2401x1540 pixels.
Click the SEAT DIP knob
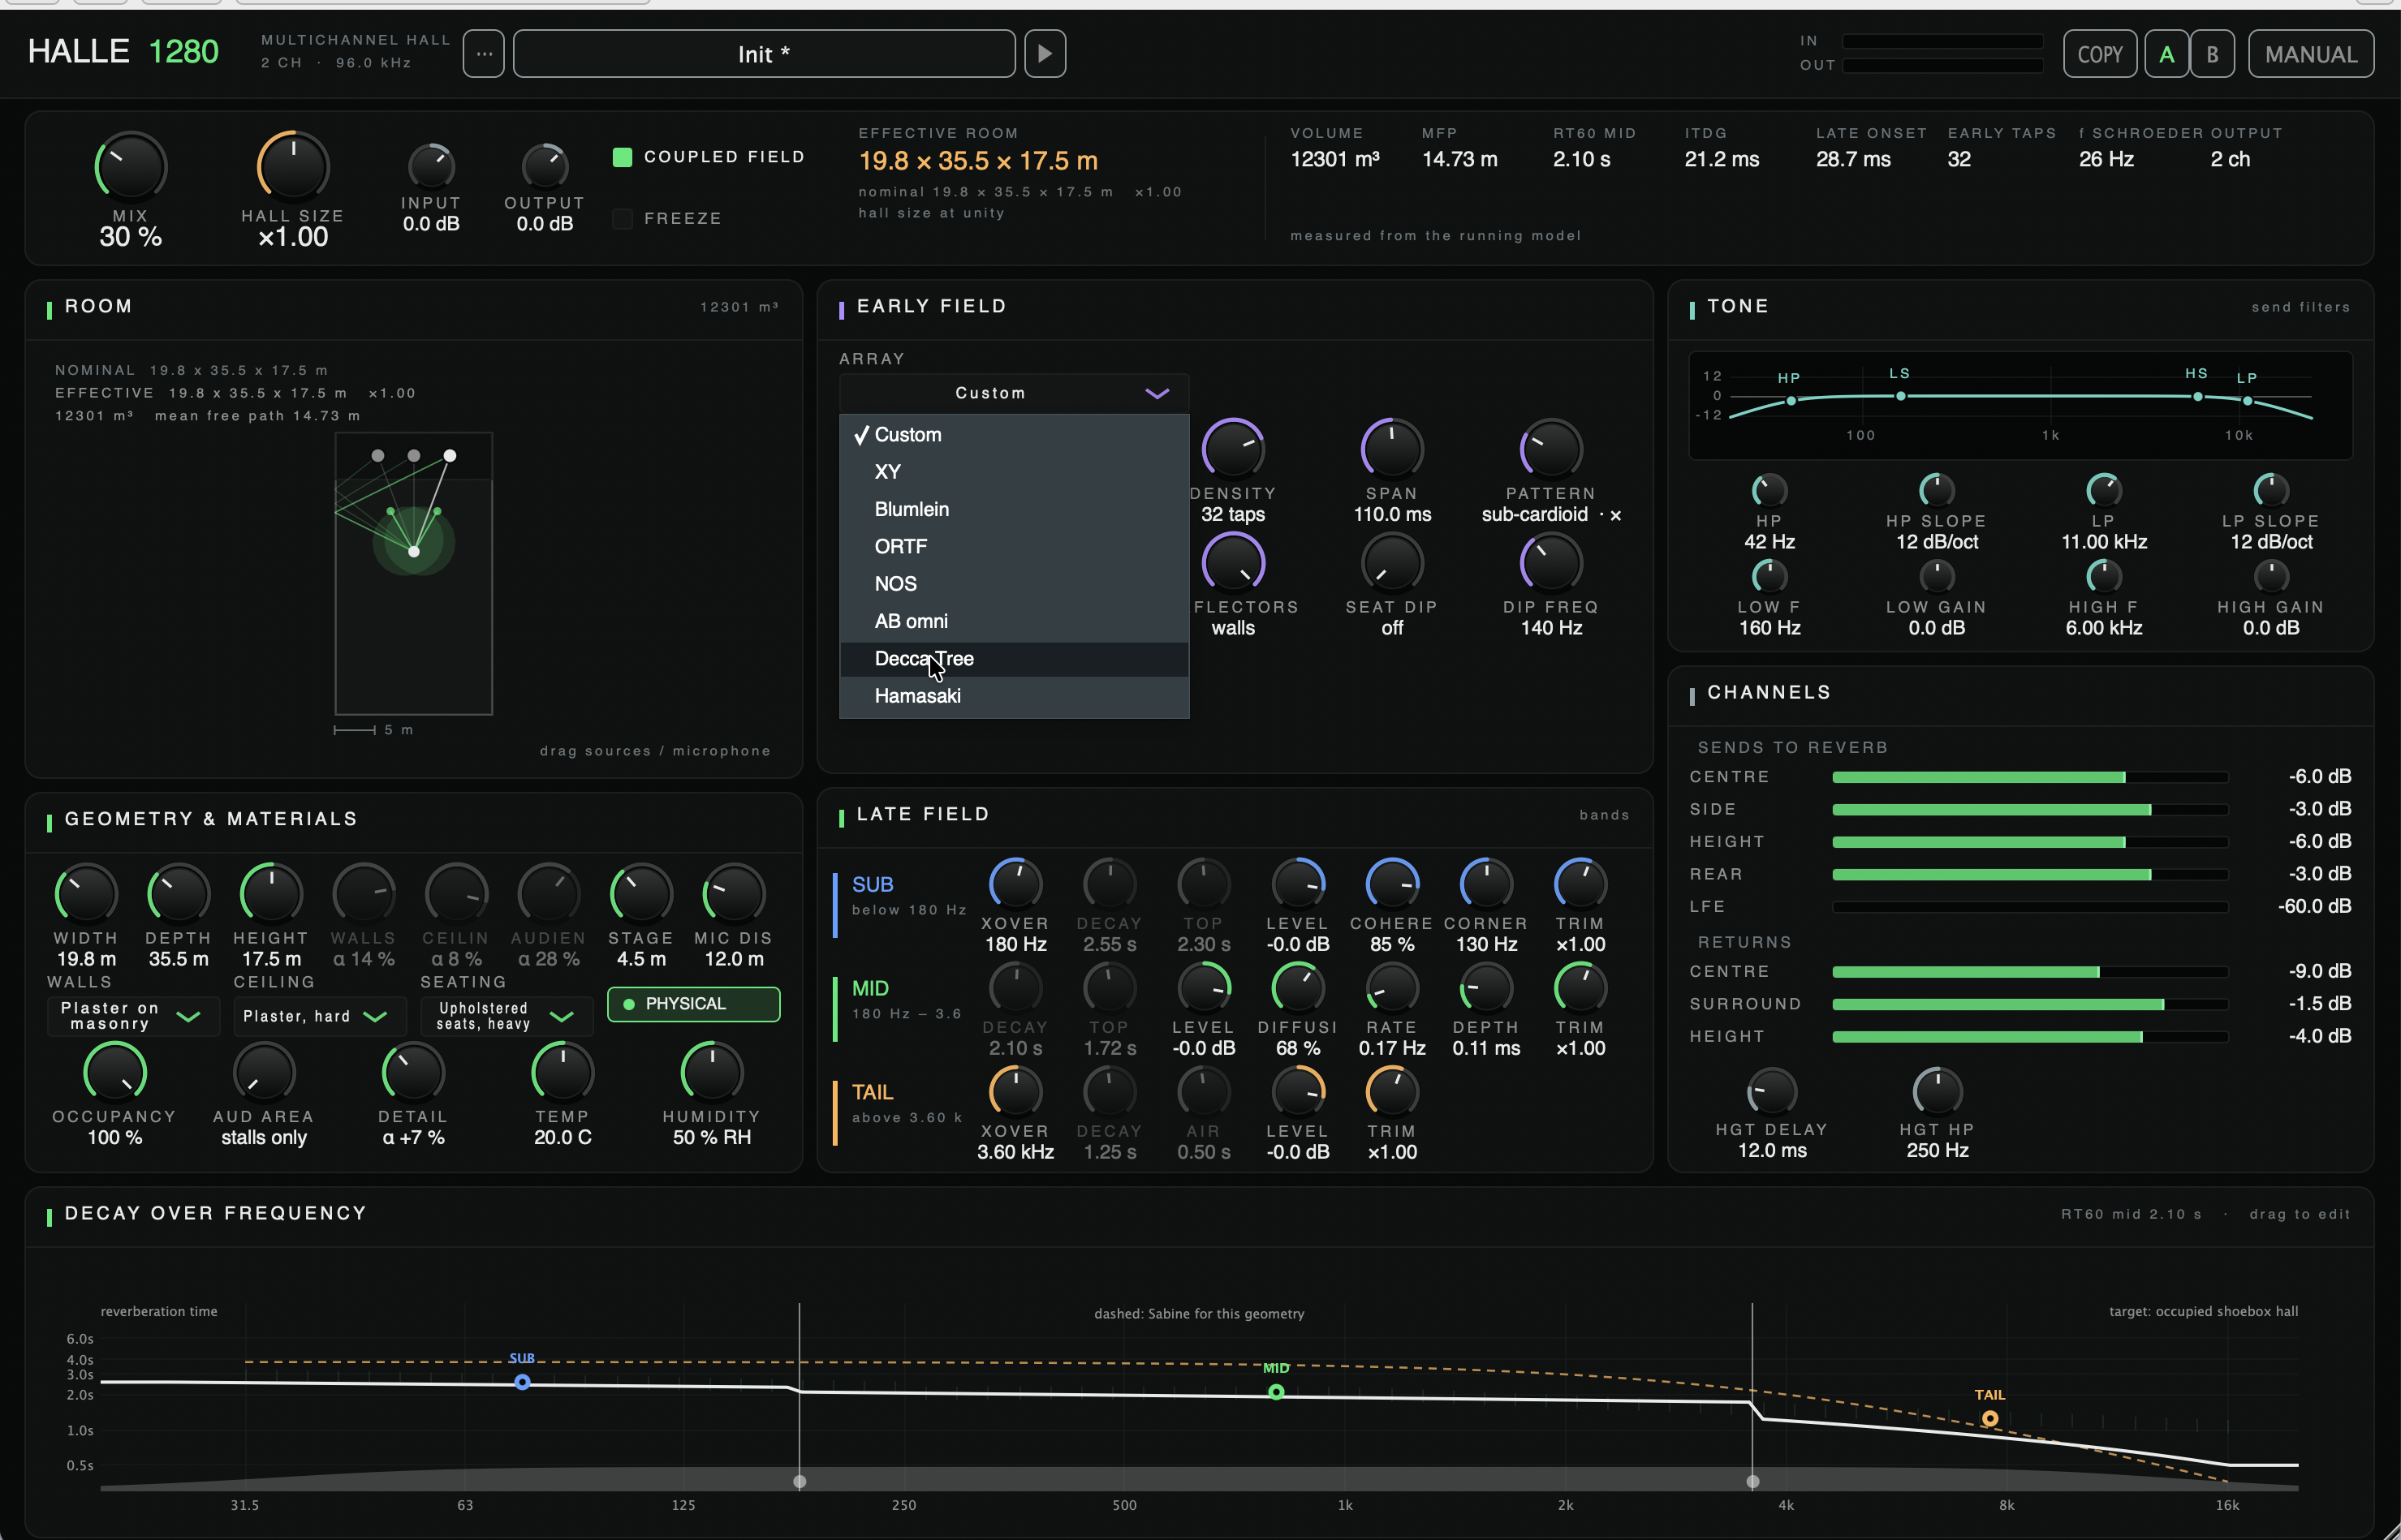click(x=1391, y=563)
